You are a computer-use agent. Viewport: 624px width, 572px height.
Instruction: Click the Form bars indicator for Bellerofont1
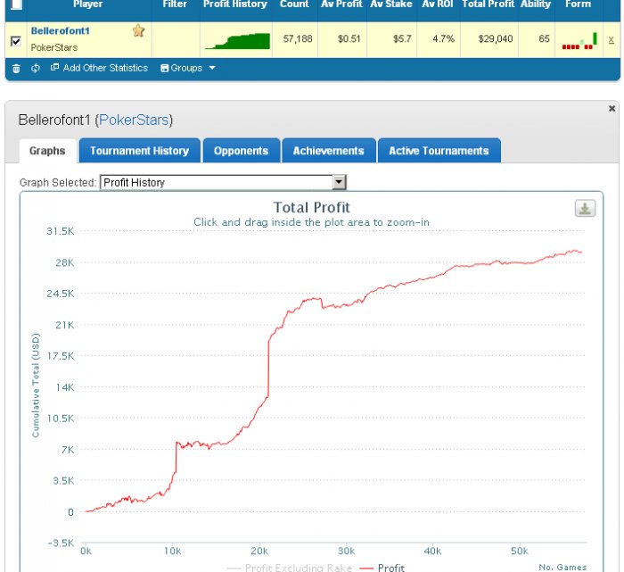click(579, 41)
